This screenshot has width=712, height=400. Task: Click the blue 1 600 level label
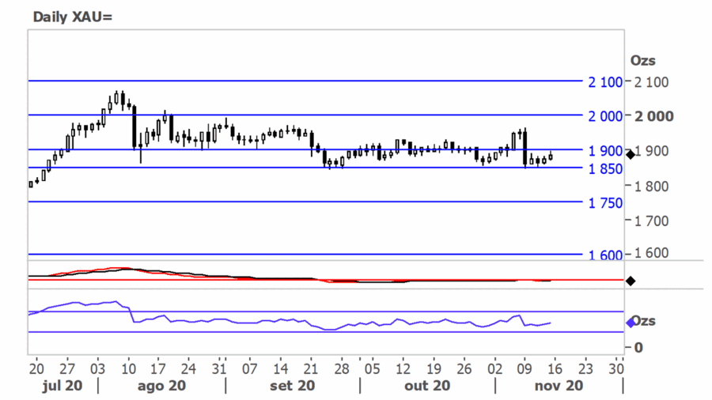point(605,255)
